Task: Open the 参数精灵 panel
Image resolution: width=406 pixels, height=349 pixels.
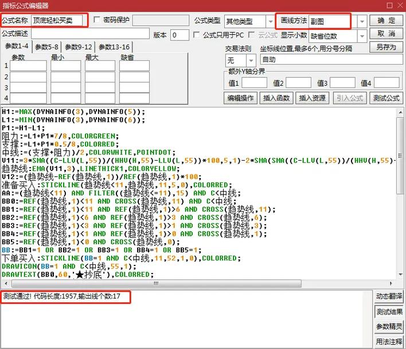Action: click(389, 327)
